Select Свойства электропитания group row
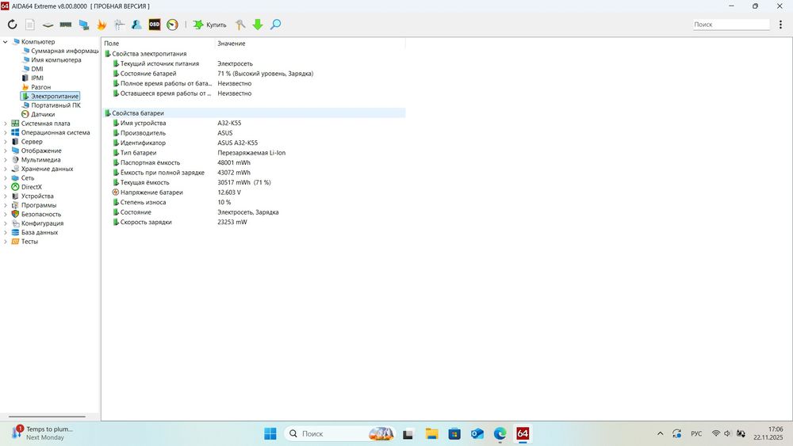The image size is (793, 446). 254,54
